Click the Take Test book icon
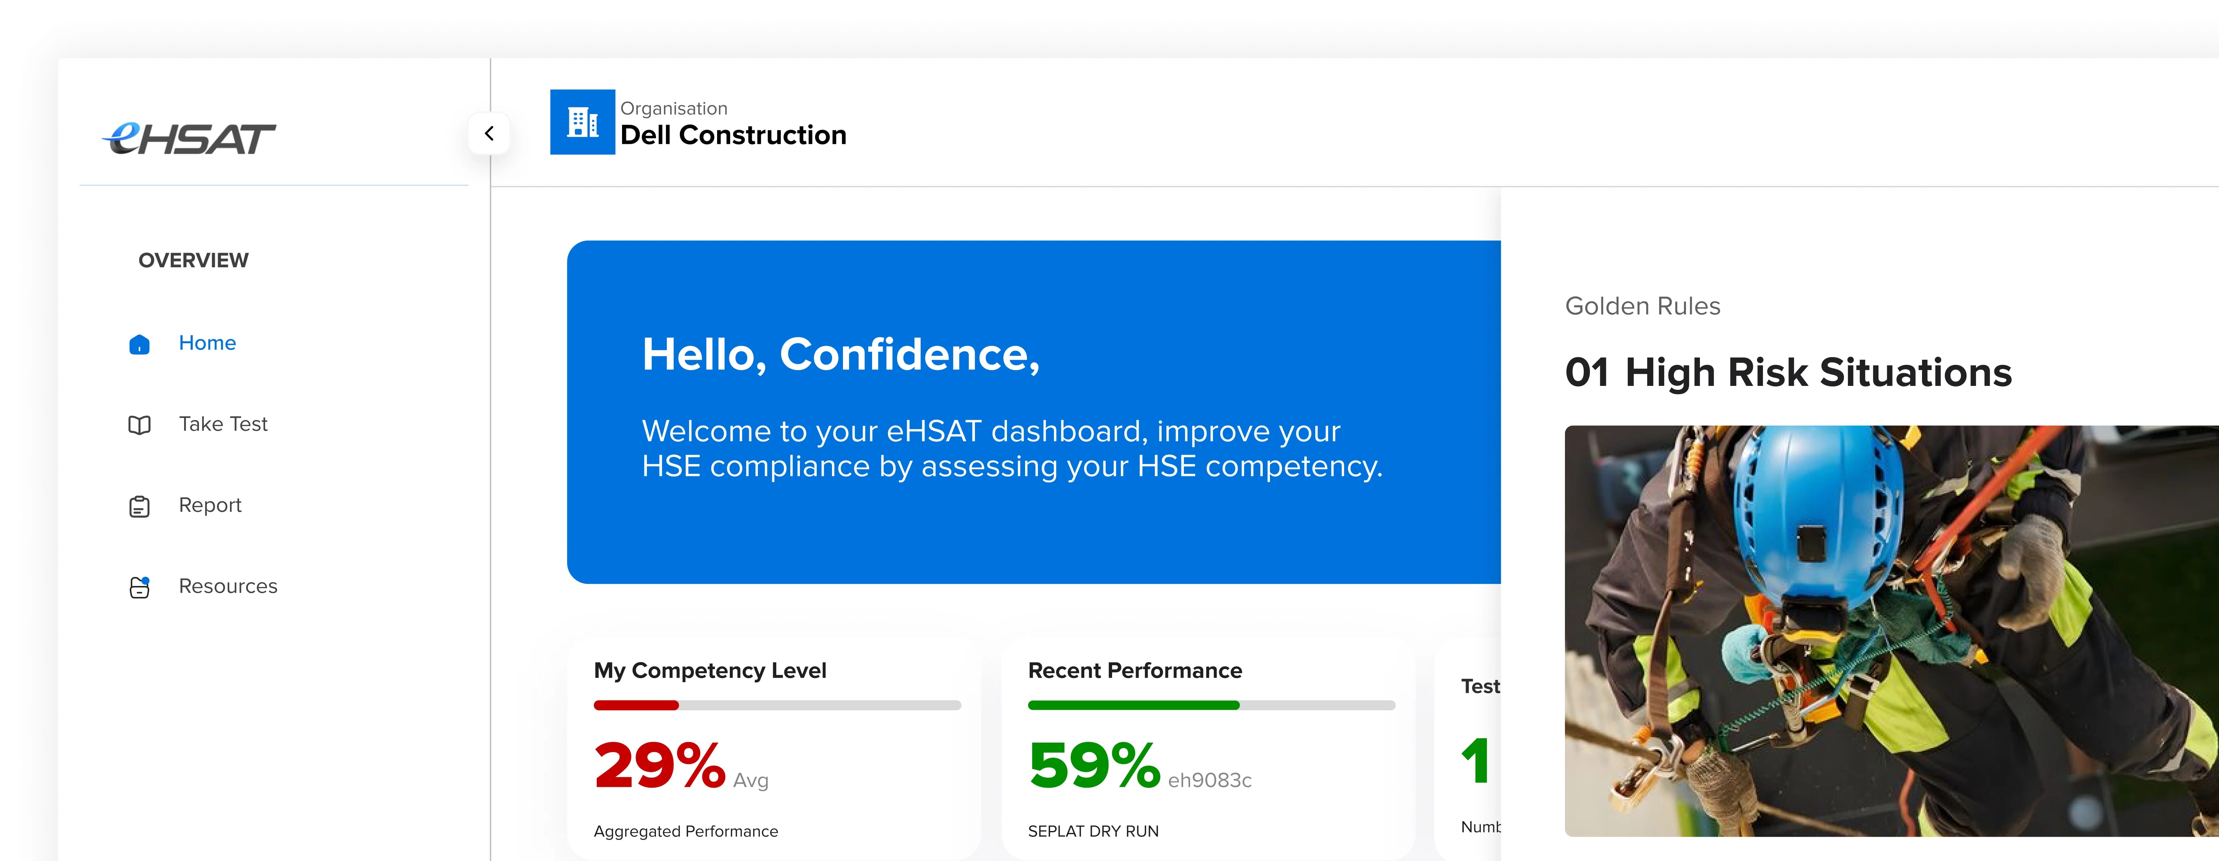The image size is (2219, 861). tap(139, 425)
